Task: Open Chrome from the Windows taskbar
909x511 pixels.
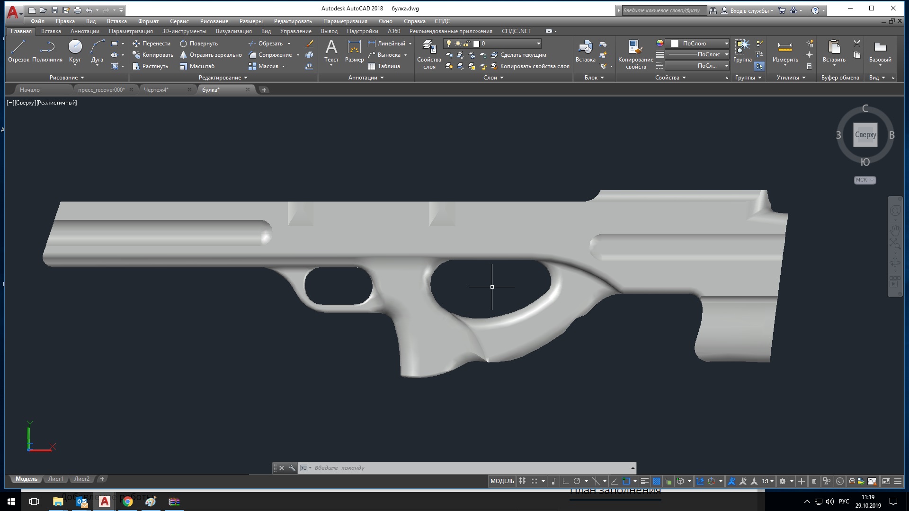Action: (127, 502)
